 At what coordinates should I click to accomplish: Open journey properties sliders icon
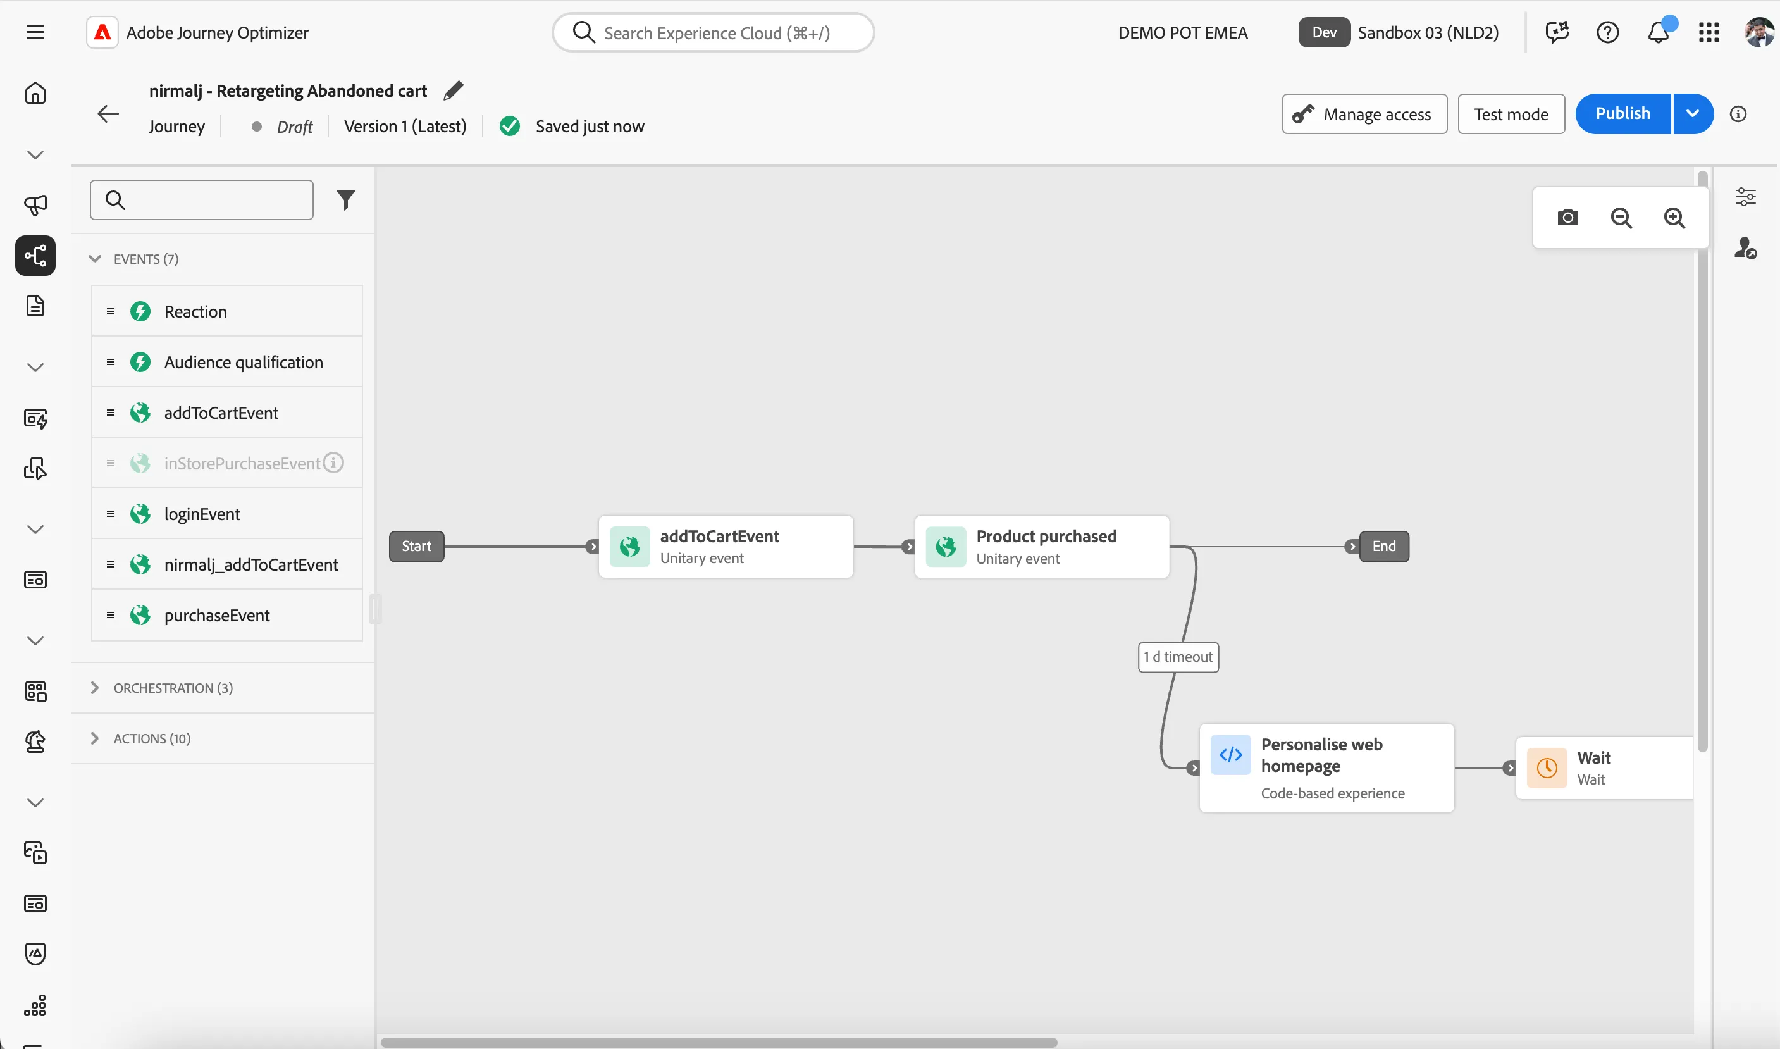[1745, 197]
